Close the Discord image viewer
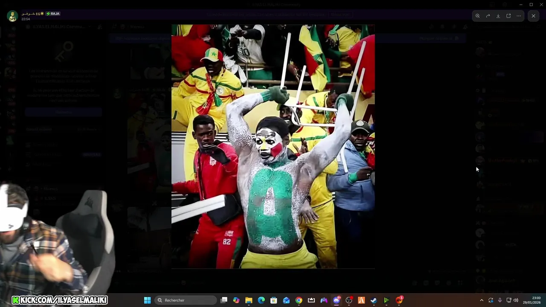This screenshot has height=307, width=546. click(533, 16)
